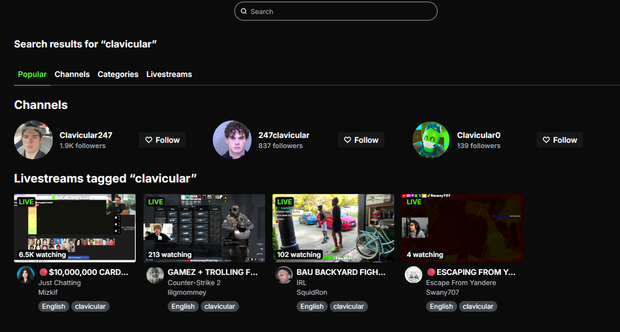Switch to the Channels tab

[72, 74]
